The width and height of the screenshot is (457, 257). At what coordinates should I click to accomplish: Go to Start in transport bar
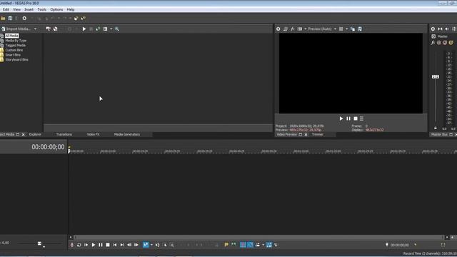(x=115, y=245)
